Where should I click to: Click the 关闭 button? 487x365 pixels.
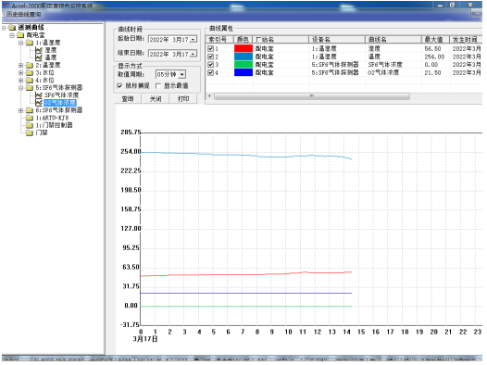click(x=156, y=99)
